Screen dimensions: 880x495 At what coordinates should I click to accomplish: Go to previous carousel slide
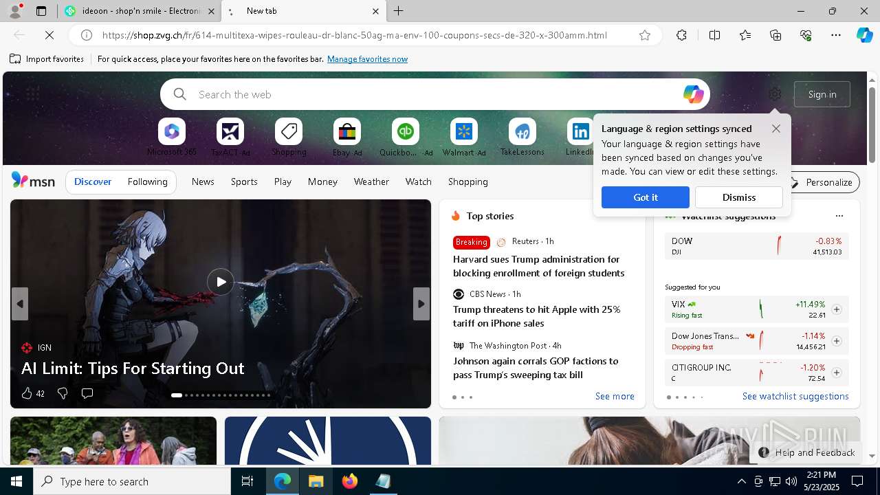pyautogui.click(x=20, y=304)
